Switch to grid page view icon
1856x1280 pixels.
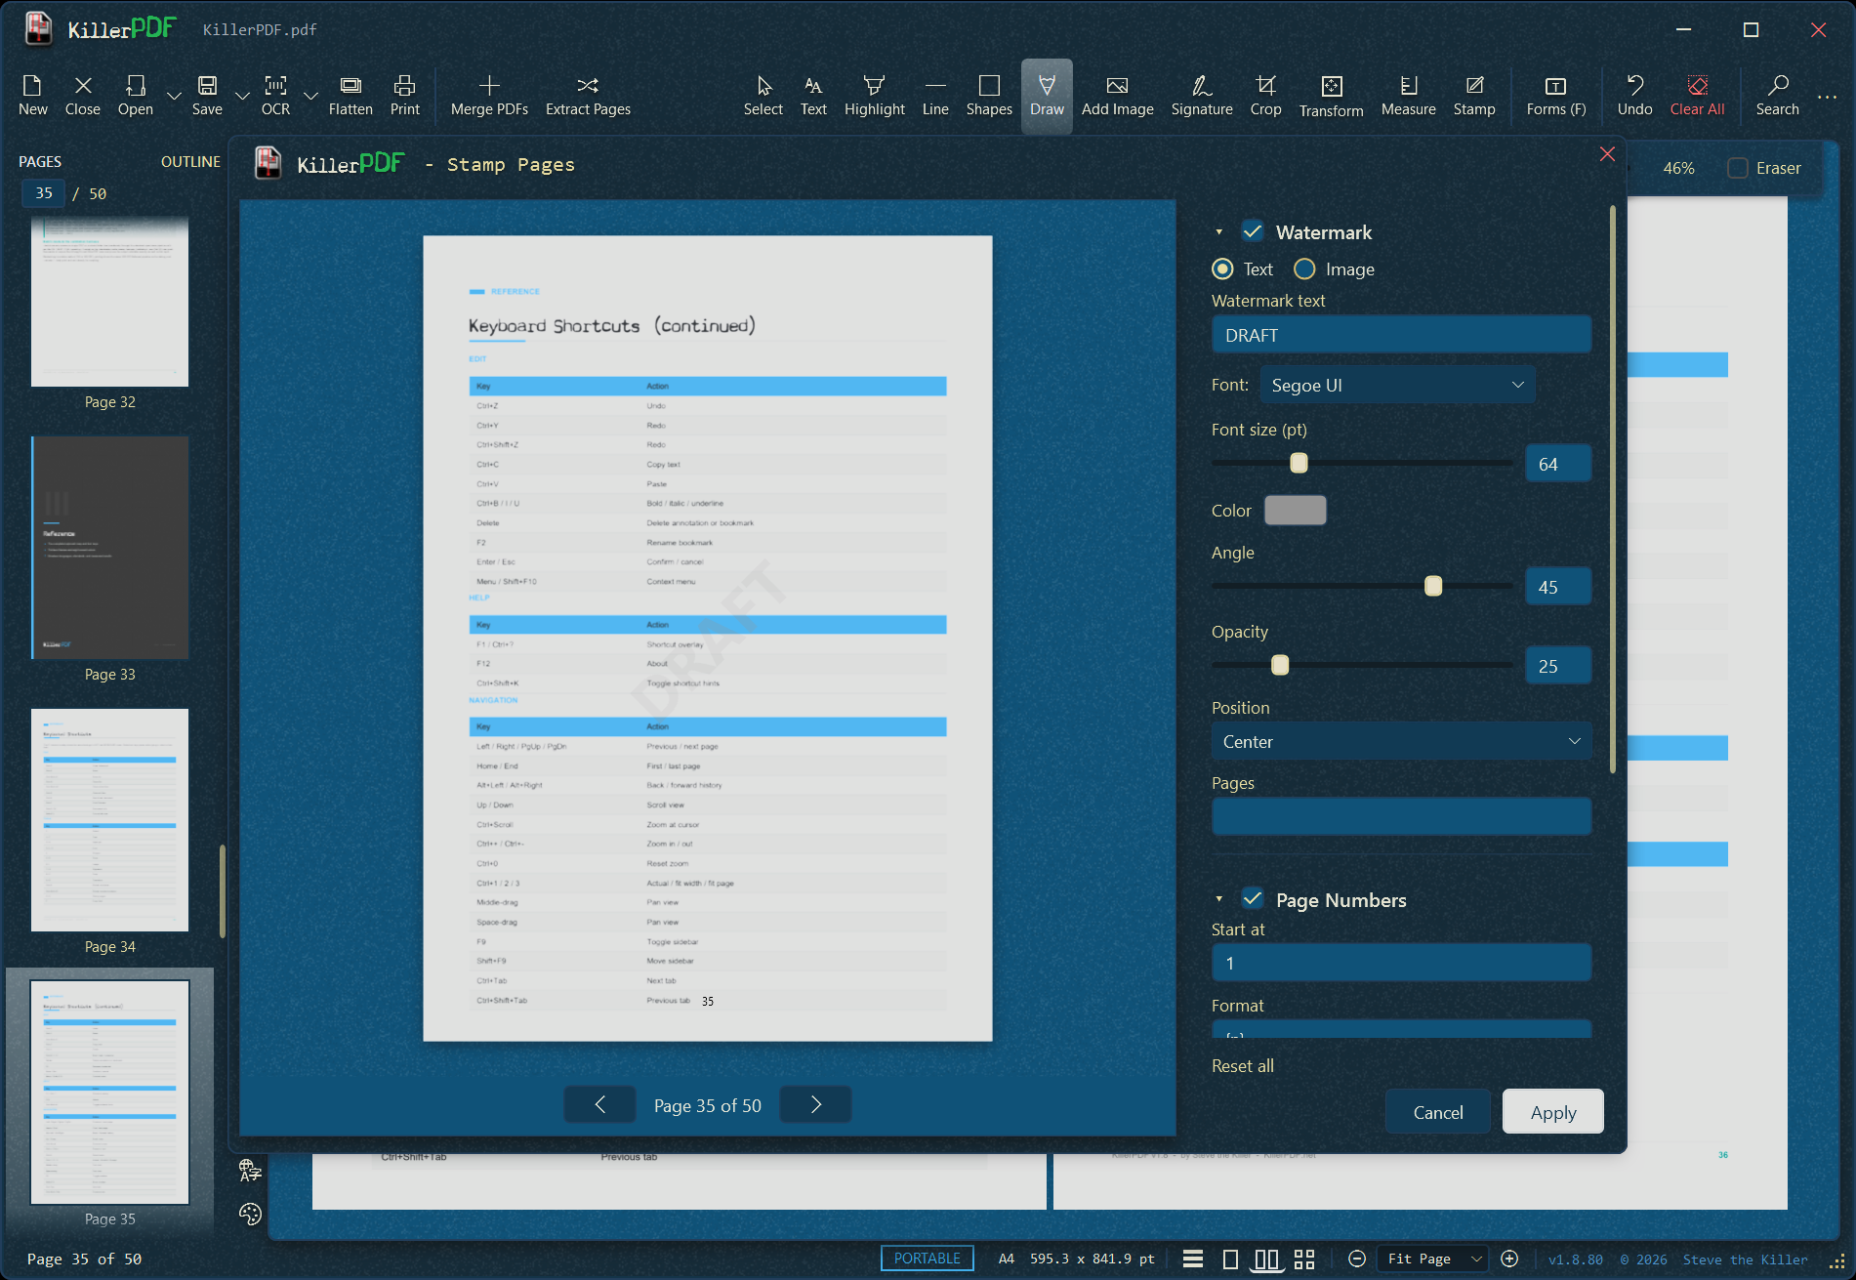pyautogui.click(x=1304, y=1259)
